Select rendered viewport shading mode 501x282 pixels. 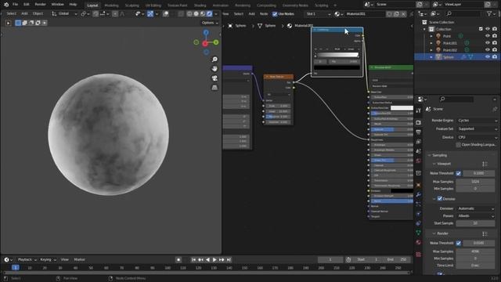pyautogui.click(x=209, y=14)
